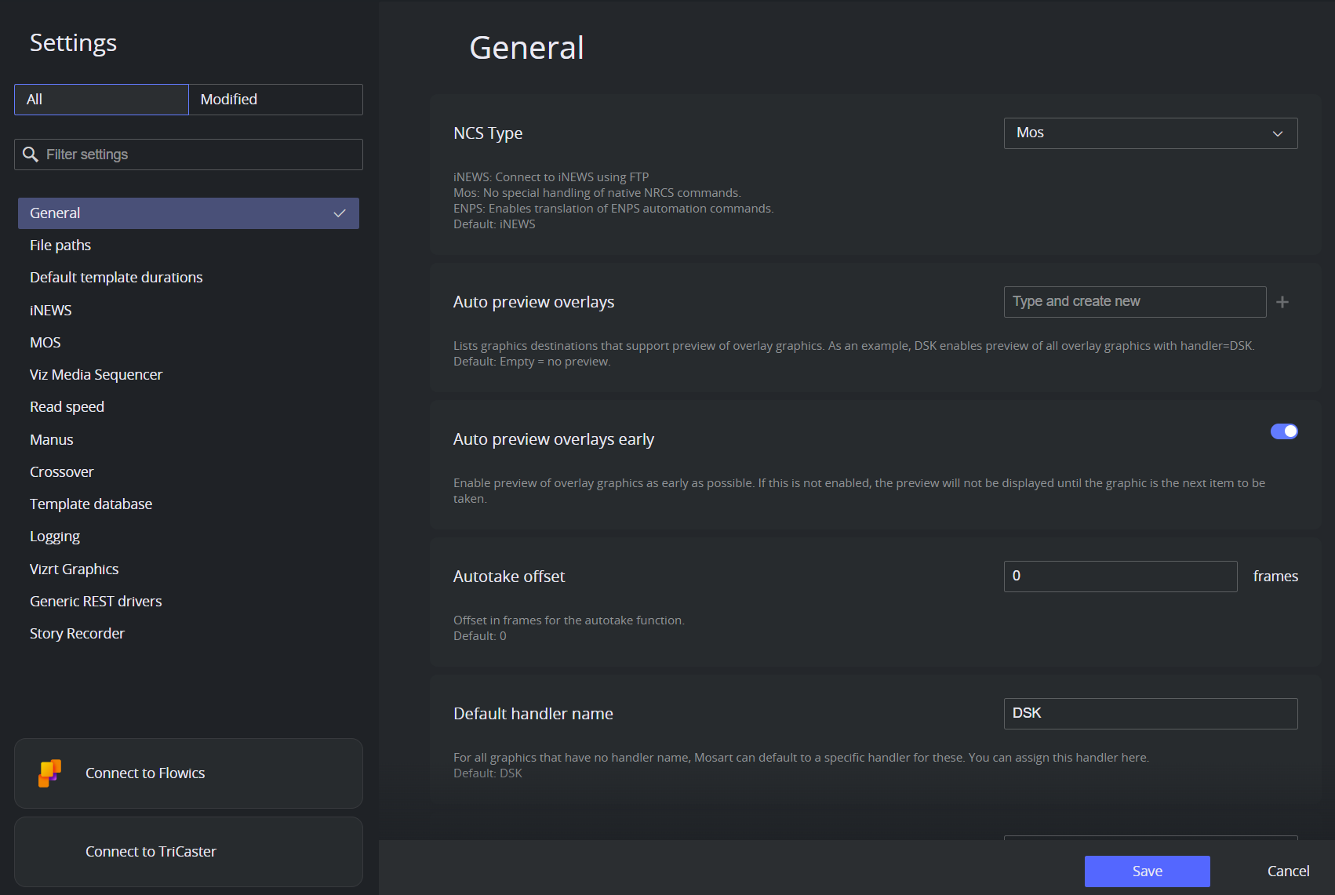The width and height of the screenshot is (1335, 895).
Task: Toggle Auto preview overlays early switch
Action: (x=1284, y=431)
